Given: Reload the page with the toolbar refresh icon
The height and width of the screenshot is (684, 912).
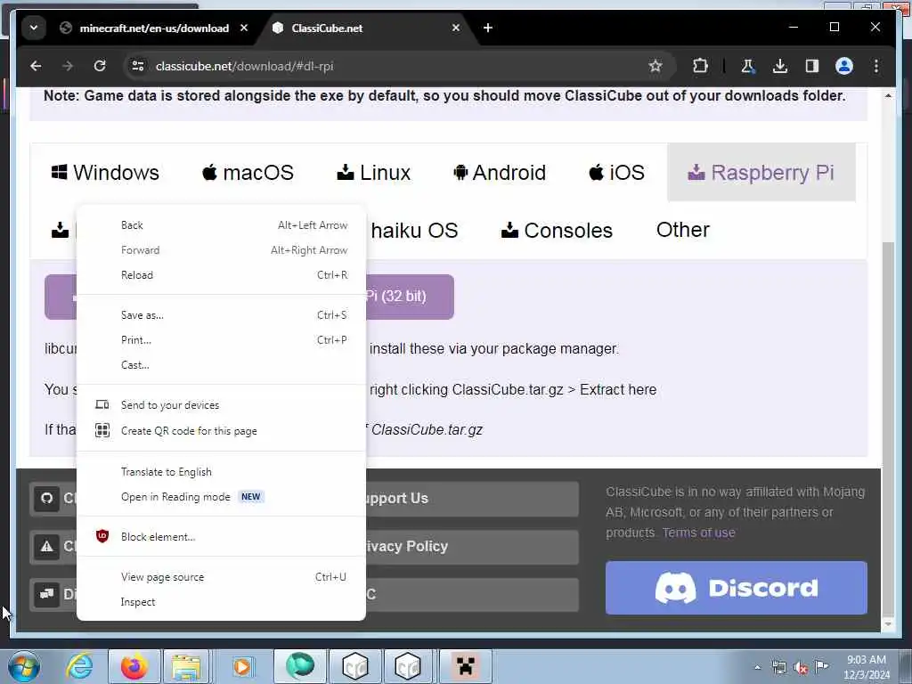Looking at the screenshot, I should [x=100, y=66].
